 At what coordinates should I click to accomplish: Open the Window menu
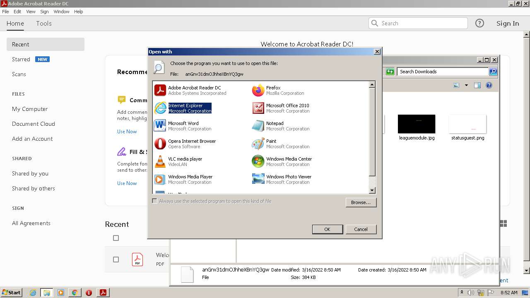(61, 12)
